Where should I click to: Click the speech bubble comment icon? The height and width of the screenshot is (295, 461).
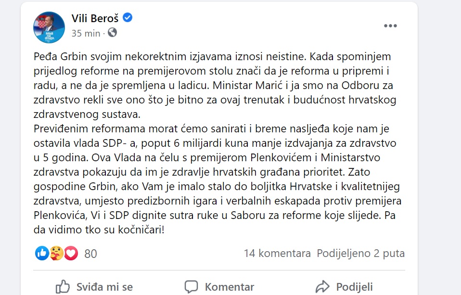[192, 287]
